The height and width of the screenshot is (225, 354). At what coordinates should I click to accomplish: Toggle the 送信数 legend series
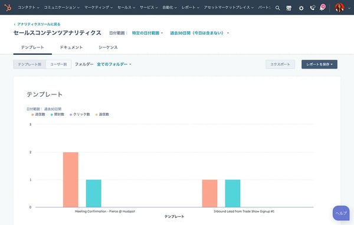[38, 115]
